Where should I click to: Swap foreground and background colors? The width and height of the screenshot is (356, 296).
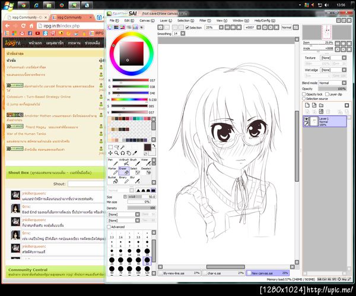click(x=154, y=146)
